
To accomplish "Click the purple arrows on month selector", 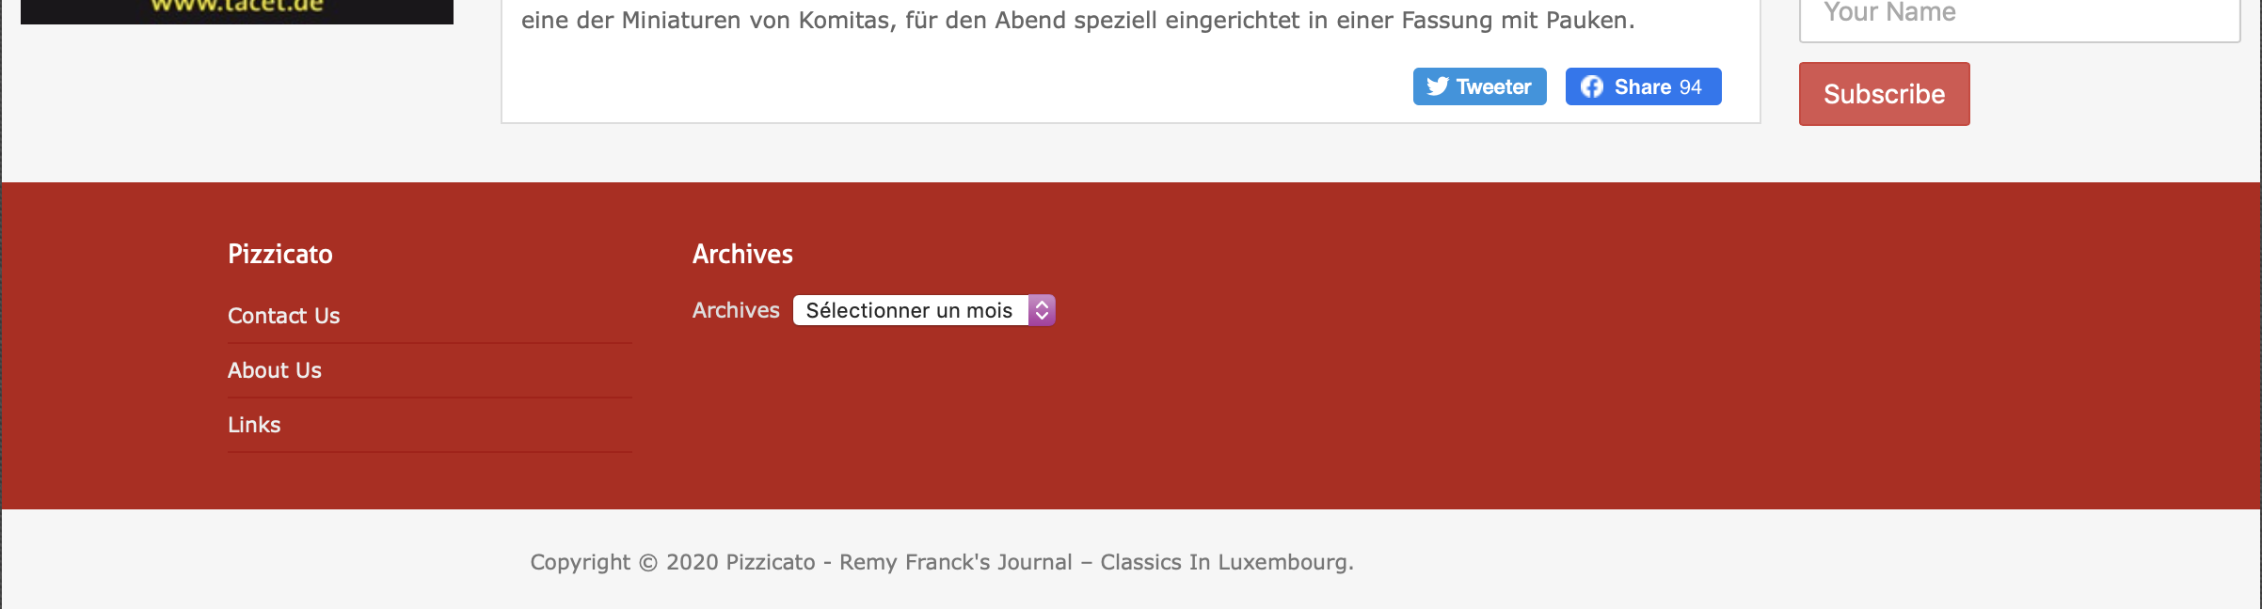I will [x=1042, y=310].
